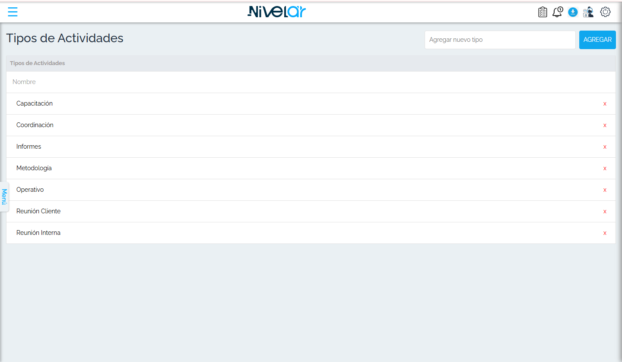Viewport: 622px width, 362px height.
Task: Delete the Operativo activity type
Action: (605, 190)
